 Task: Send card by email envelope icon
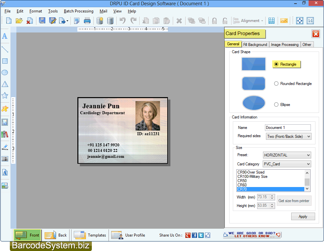click(284, 21)
